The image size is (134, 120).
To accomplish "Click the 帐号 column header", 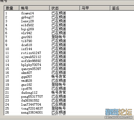I will point(34,8).
